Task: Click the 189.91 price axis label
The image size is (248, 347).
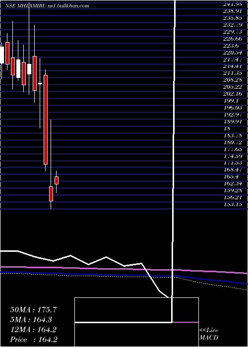Action: (x=234, y=121)
